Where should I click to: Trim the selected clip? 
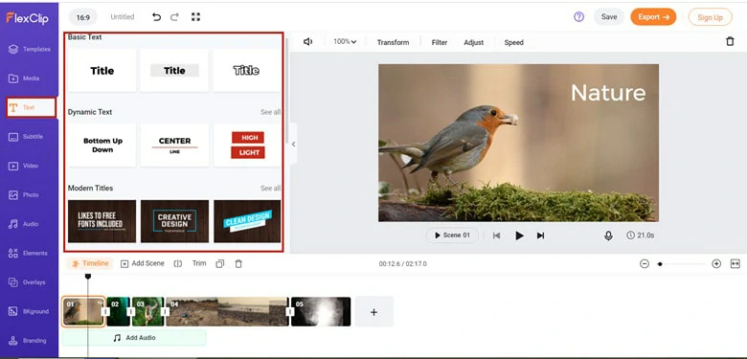click(x=199, y=263)
